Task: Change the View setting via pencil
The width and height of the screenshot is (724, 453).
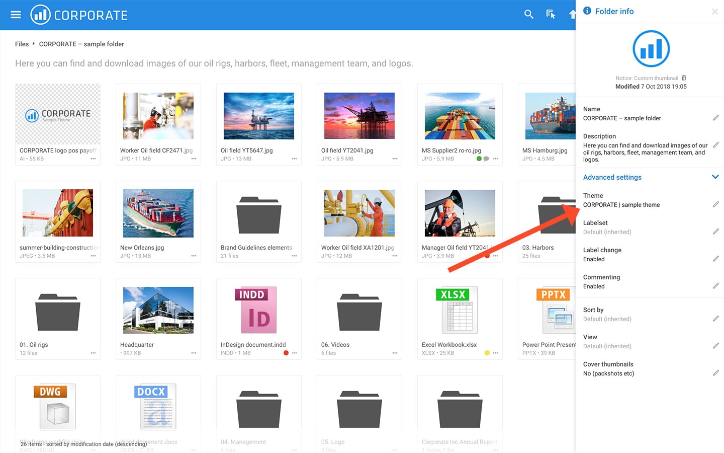Action: (715, 346)
